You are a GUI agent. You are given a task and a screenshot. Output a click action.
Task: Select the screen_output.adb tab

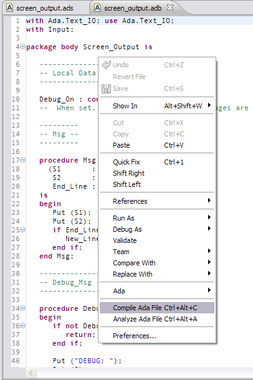[x=133, y=8]
